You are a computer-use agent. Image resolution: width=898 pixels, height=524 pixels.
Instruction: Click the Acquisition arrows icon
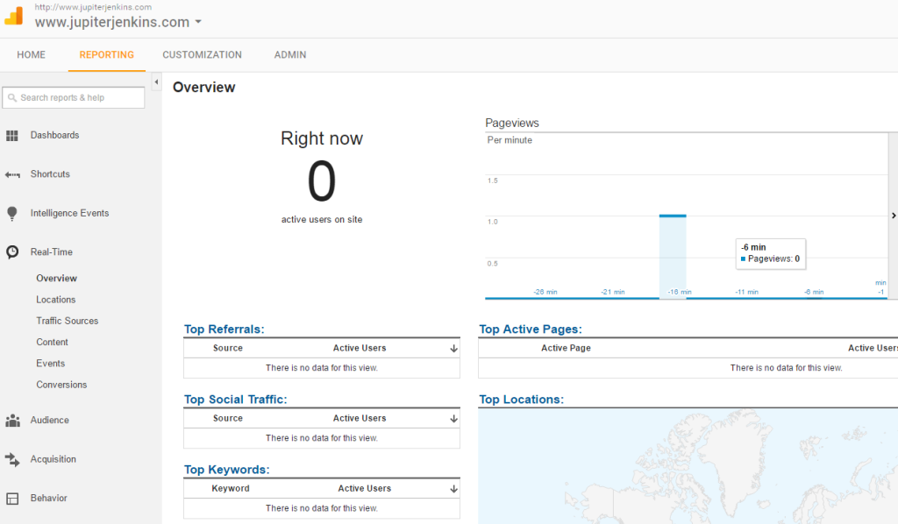pos(12,459)
